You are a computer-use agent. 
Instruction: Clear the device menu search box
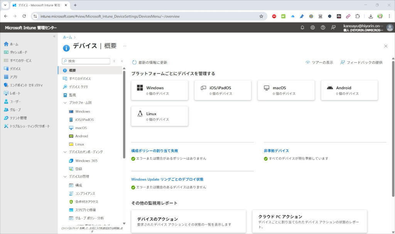114,61
